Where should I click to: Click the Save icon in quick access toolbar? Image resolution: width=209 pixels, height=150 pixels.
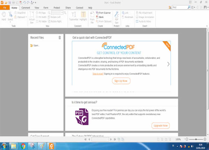tap(10, 3)
